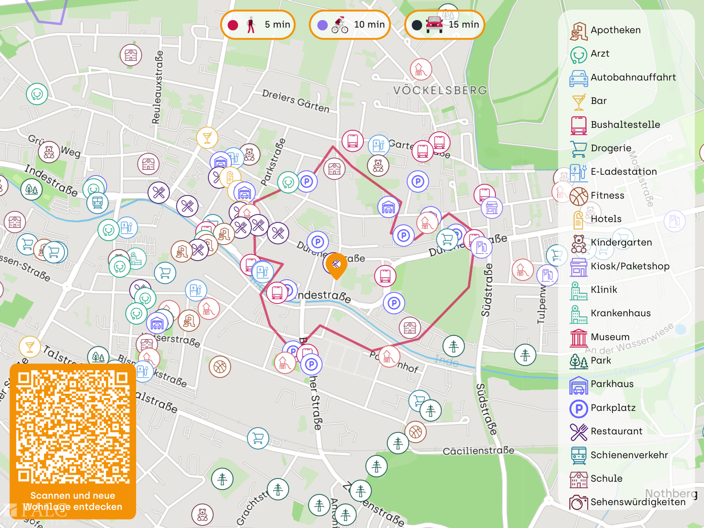Toggle Apotheken in the legend
704x528 pixels.
click(x=605, y=30)
